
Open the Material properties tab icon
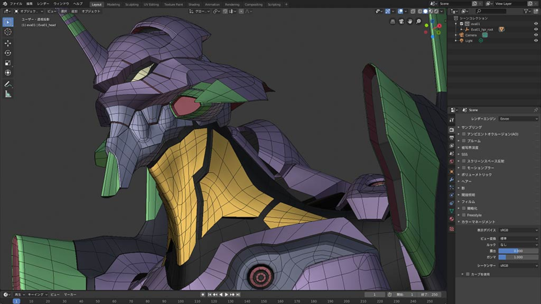451,218
